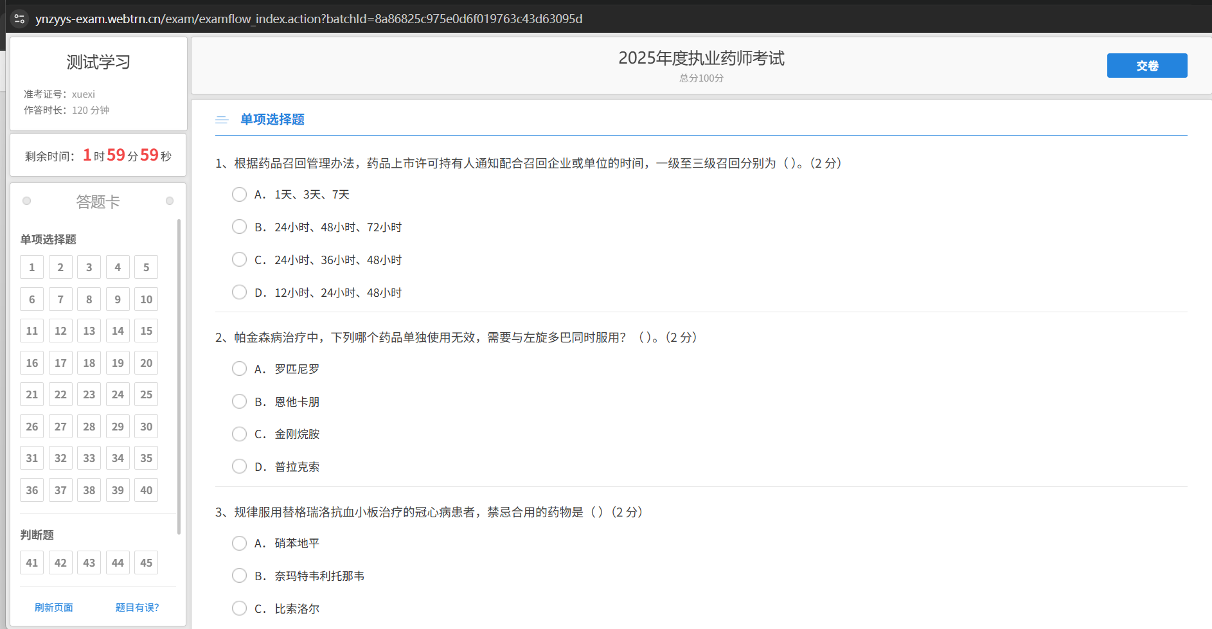
Task: Select option C 金刚烷胺 for question 2
Action: [239, 434]
